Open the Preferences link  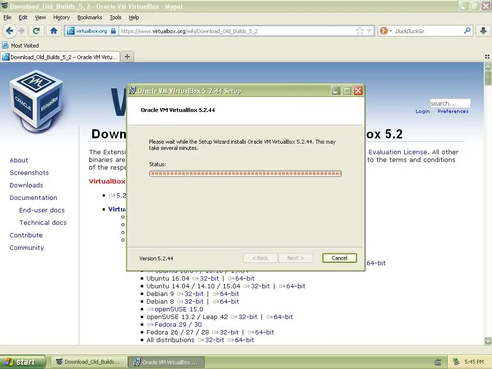(453, 111)
